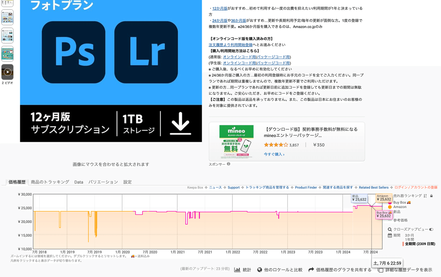The width and height of the screenshot is (441, 277).
Task: Toggle the クローズアップビュー switch
Action: 431,230
